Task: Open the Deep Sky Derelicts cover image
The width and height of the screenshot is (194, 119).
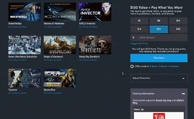Action: point(95,45)
